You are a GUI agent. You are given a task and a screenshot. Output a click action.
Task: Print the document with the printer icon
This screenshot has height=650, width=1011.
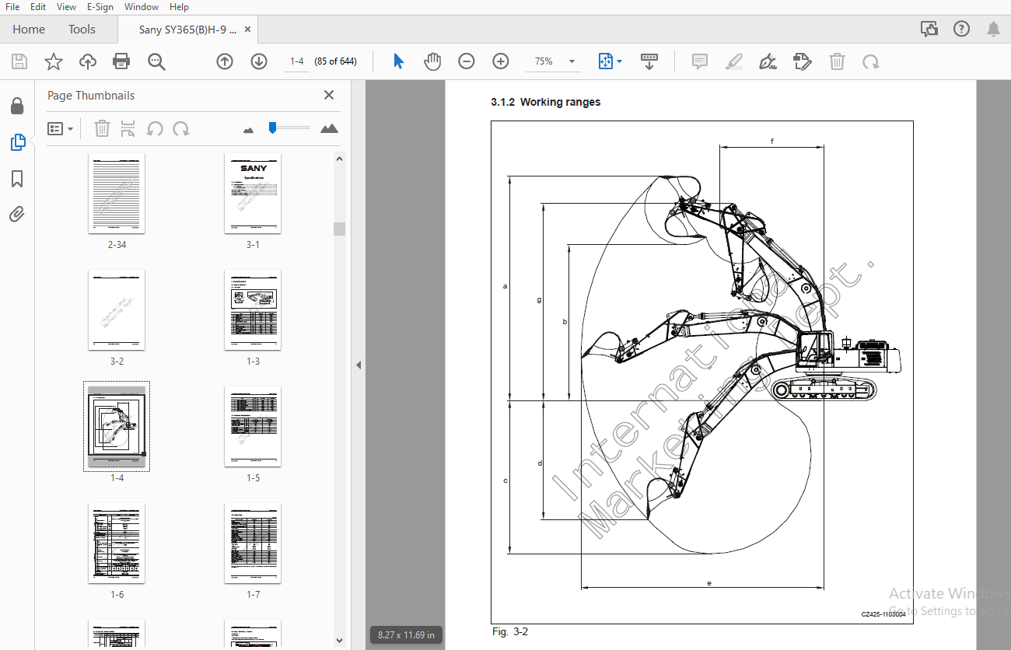(x=121, y=61)
